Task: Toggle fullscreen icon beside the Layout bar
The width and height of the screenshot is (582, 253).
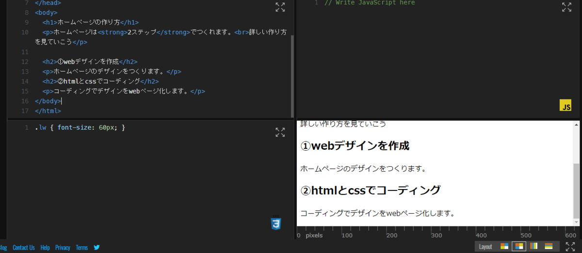Action: click(x=570, y=246)
